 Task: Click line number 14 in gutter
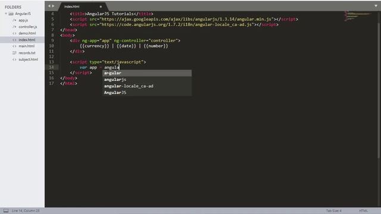51,67
